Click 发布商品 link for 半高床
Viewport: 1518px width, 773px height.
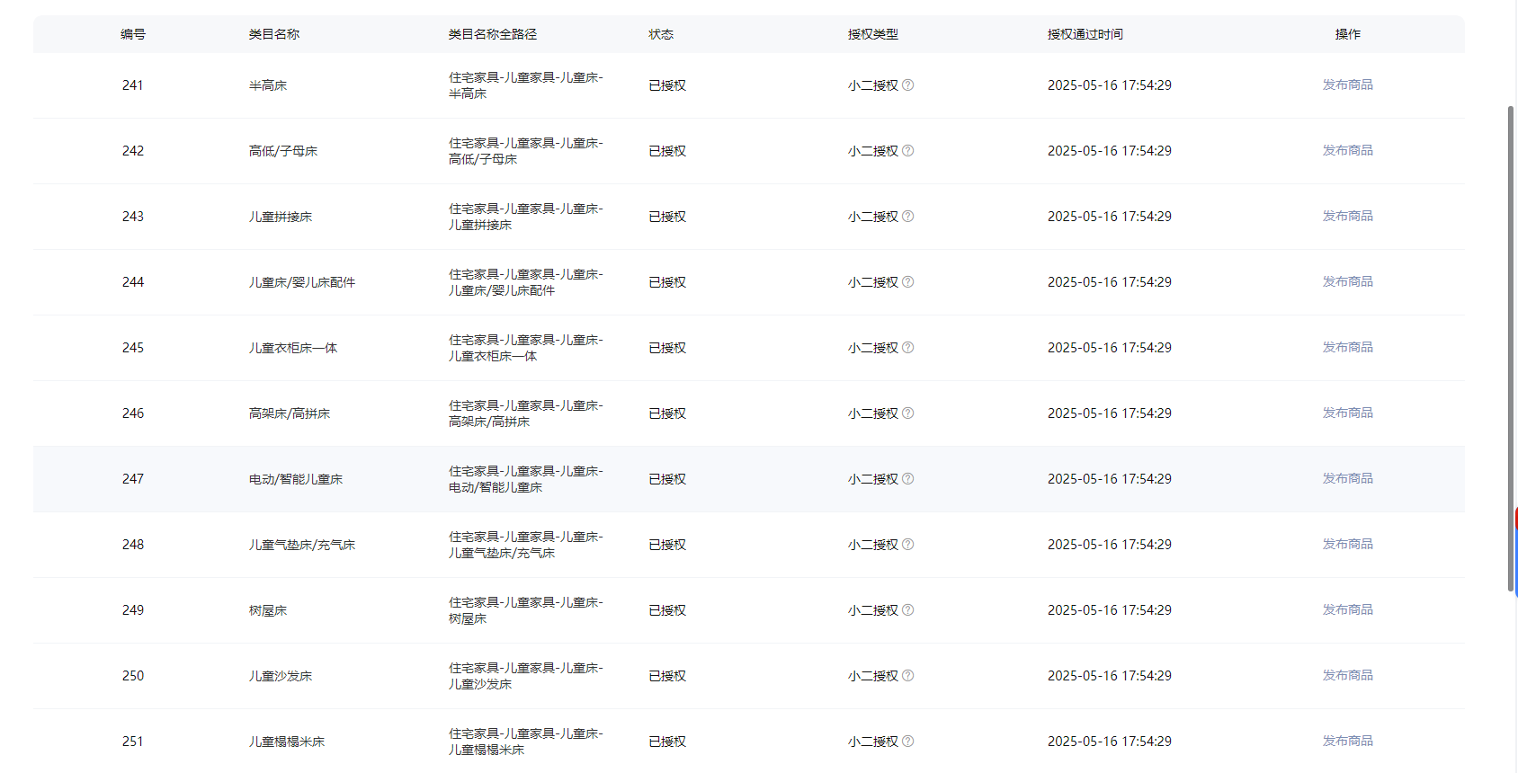pyautogui.click(x=1347, y=84)
